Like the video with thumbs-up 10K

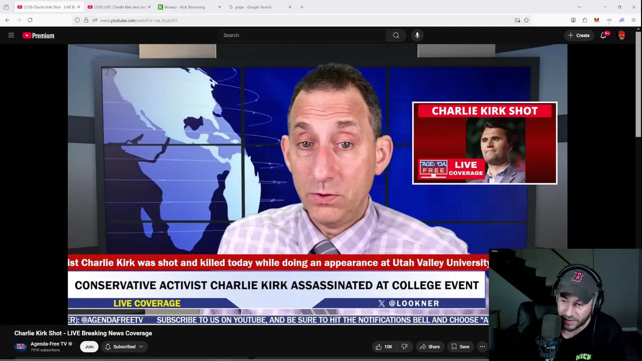pos(384,346)
